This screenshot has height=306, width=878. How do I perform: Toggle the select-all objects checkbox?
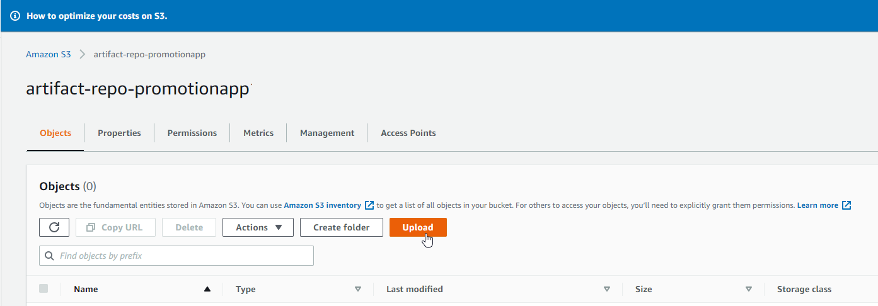43,288
